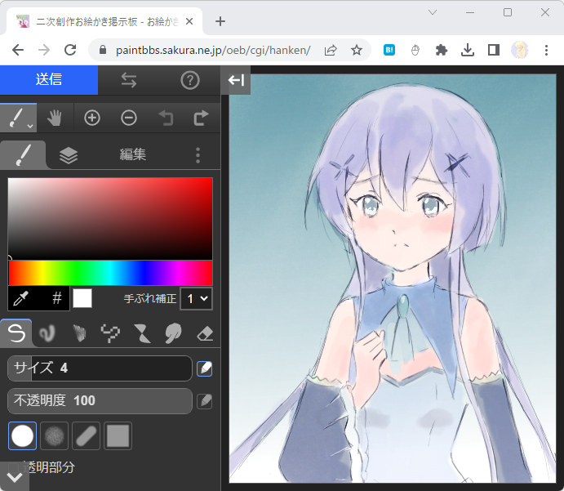
Task: Go forward in browser history
Action: [x=44, y=50]
